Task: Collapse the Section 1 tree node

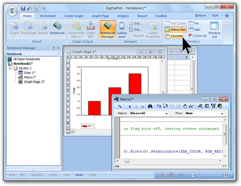Action: pos(10,68)
